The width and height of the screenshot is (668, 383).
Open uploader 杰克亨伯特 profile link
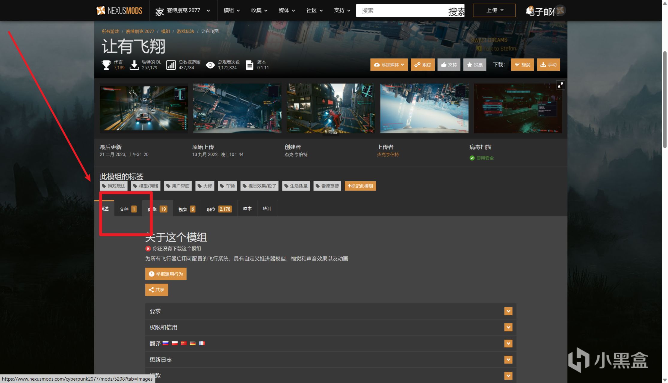[388, 155]
